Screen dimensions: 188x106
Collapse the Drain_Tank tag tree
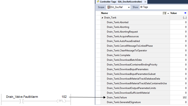(x=102, y=18)
